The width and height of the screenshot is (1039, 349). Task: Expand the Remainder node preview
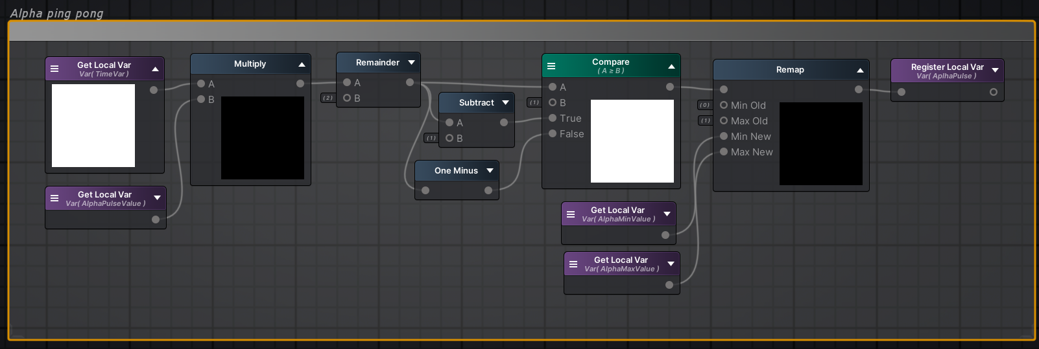(x=411, y=63)
